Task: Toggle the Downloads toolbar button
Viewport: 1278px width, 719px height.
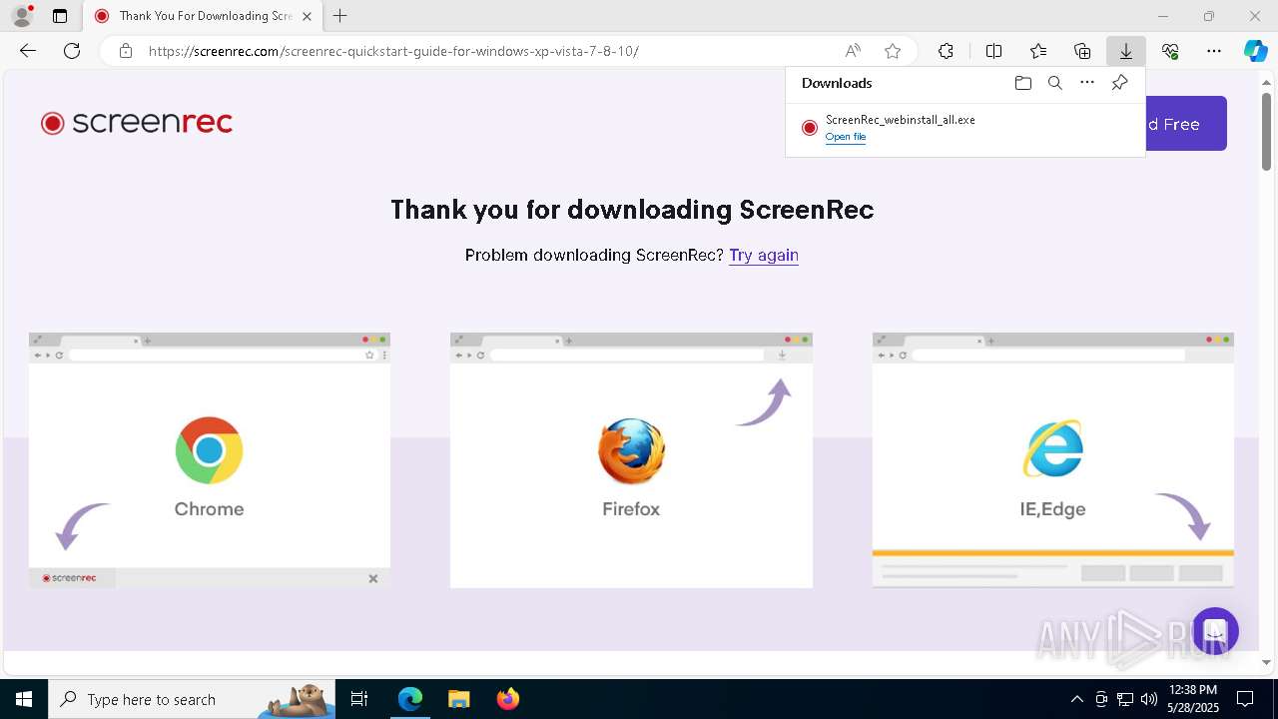Action: click(1126, 51)
